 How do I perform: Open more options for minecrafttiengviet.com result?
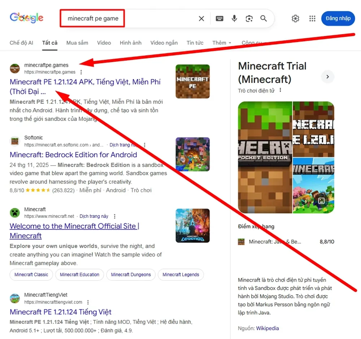(88, 302)
